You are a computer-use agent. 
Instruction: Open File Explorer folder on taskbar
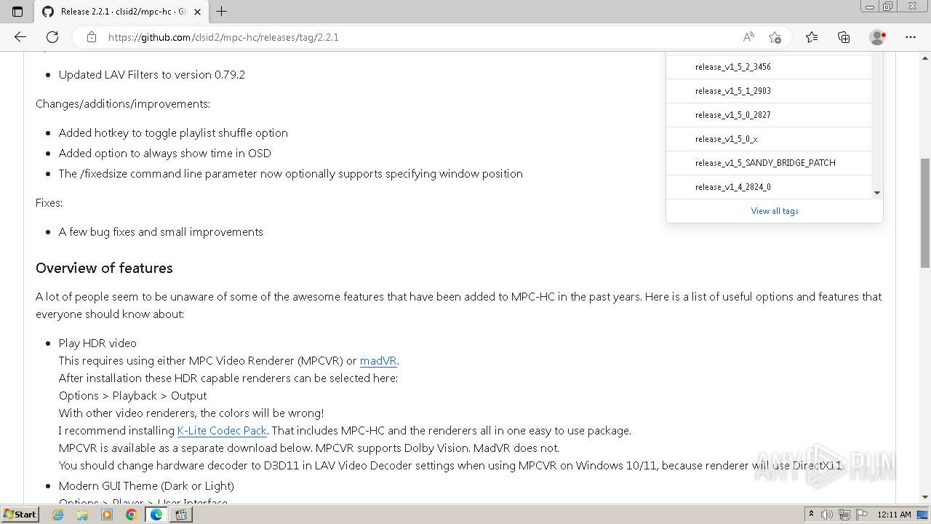click(82, 515)
